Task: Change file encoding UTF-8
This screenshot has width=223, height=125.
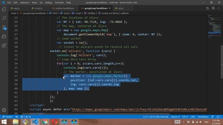Action: (185, 117)
